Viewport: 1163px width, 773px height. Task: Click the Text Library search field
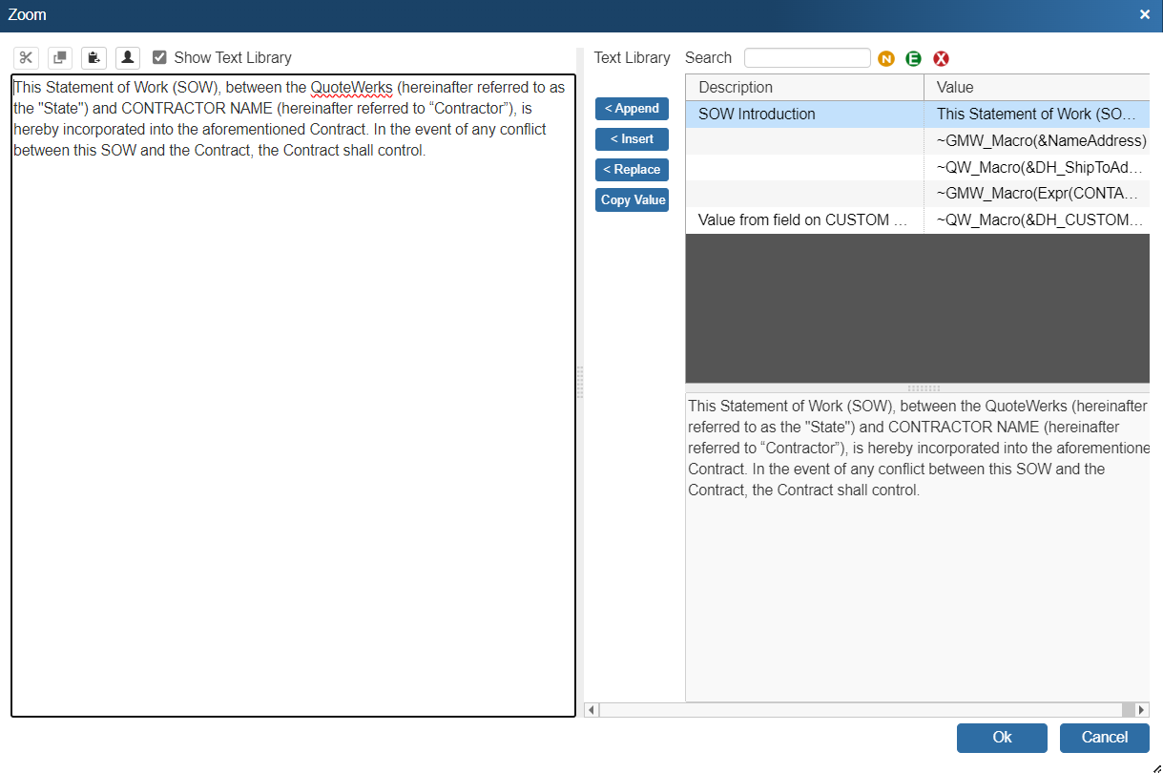(807, 58)
